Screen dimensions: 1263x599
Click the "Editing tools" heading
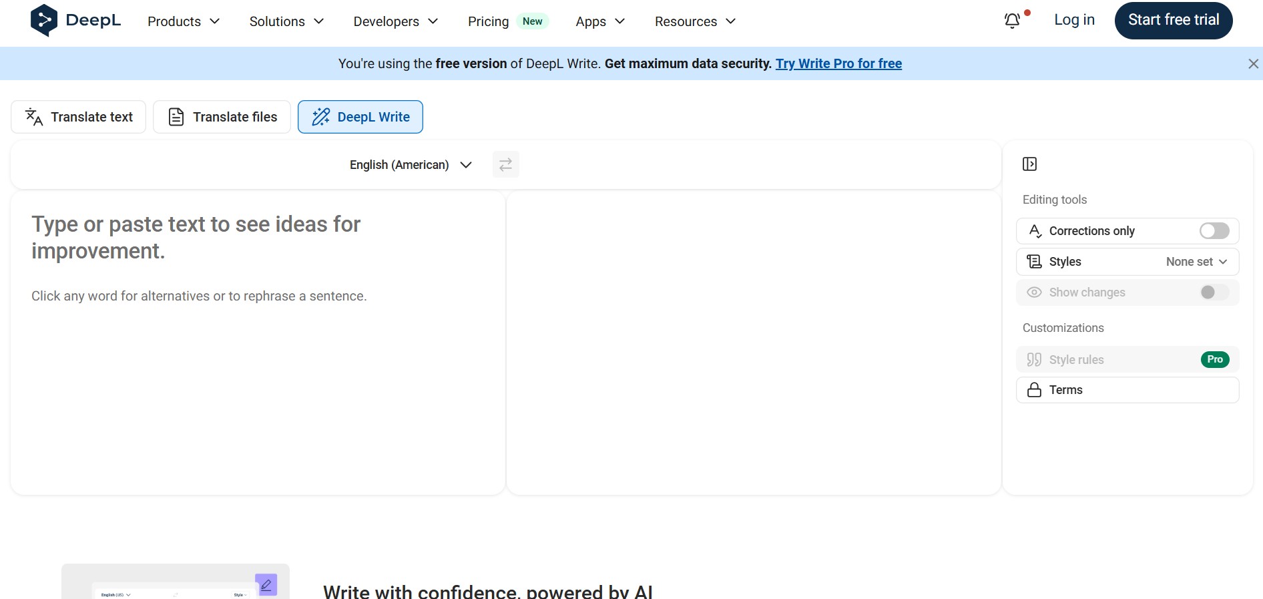coord(1055,200)
